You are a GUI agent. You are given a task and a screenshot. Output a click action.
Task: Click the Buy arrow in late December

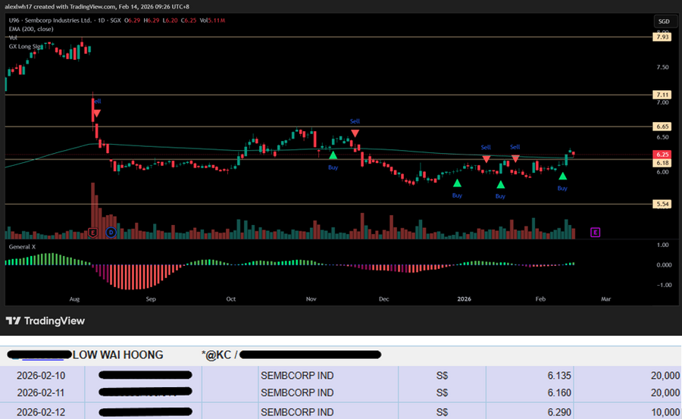457,183
